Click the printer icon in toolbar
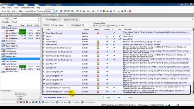This screenshot has height=109, width=194. click(119, 11)
